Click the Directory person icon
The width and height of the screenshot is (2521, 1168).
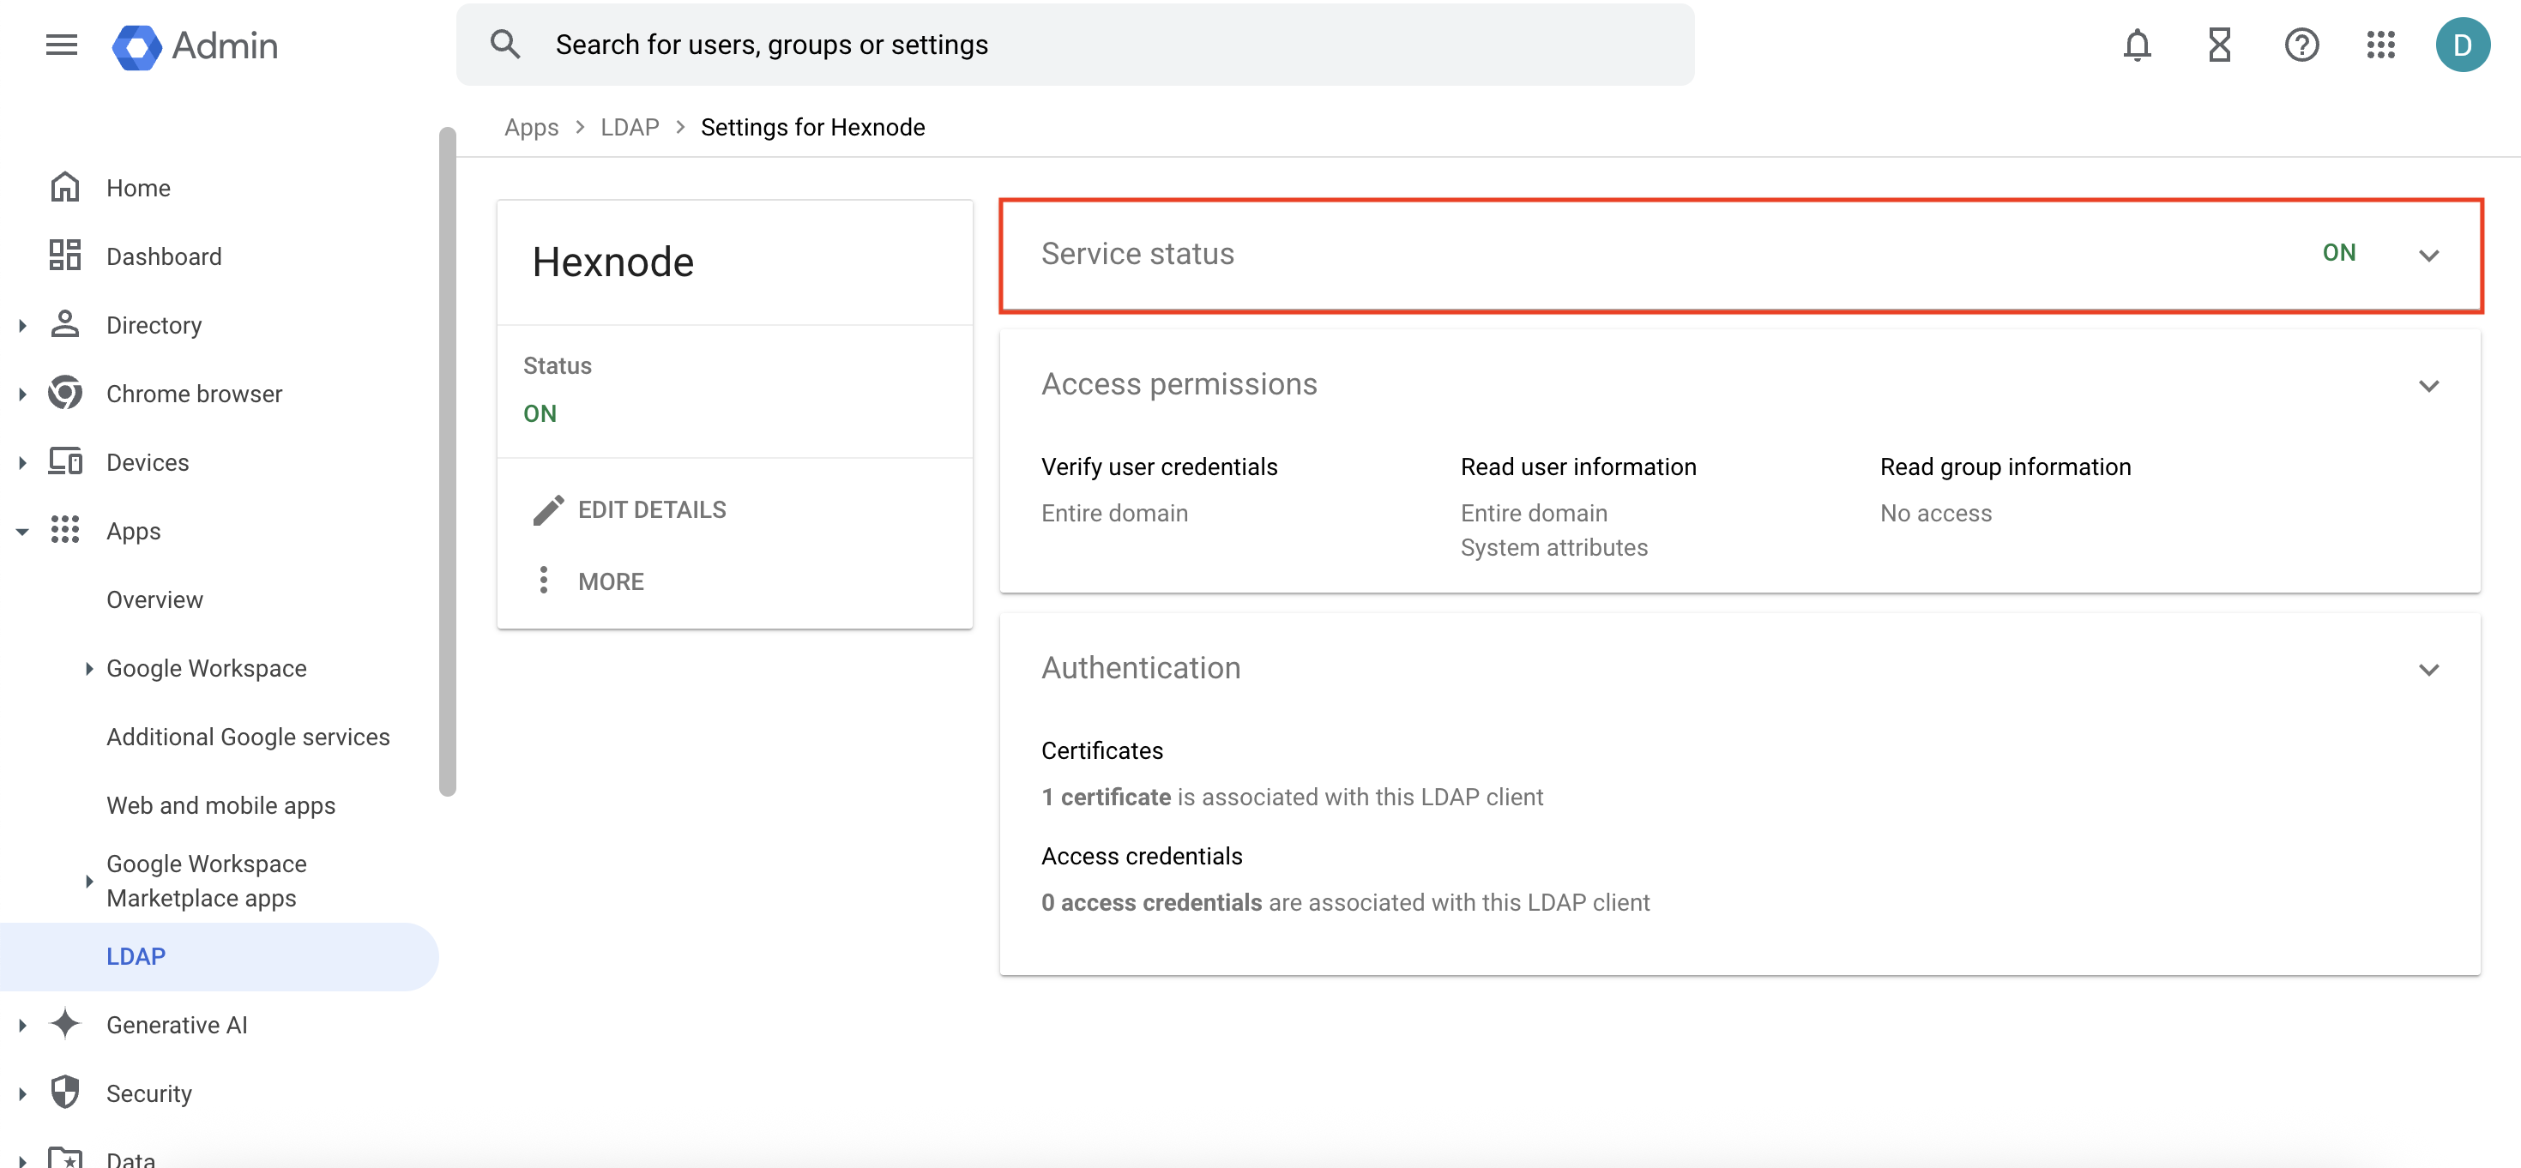pyautogui.click(x=64, y=324)
